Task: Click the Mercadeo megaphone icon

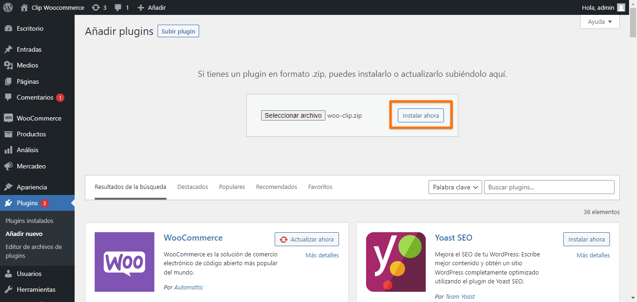Action: (x=8, y=166)
